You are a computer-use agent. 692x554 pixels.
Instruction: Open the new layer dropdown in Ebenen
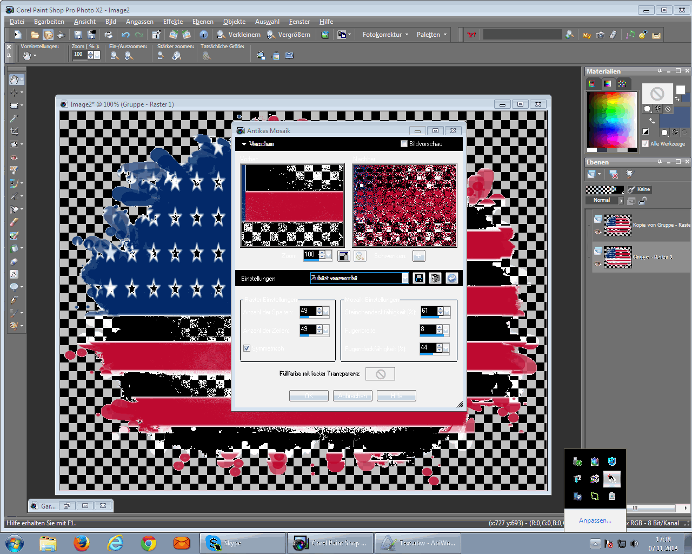[600, 174]
